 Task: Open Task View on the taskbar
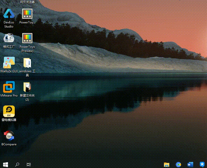click(x=29, y=164)
